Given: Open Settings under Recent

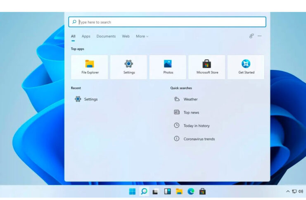Looking at the screenshot, I should (x=86, y=99).
